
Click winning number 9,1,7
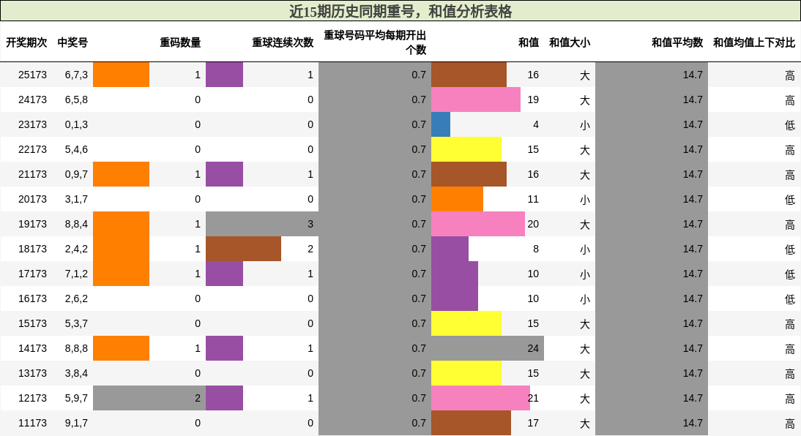point(76,423)
